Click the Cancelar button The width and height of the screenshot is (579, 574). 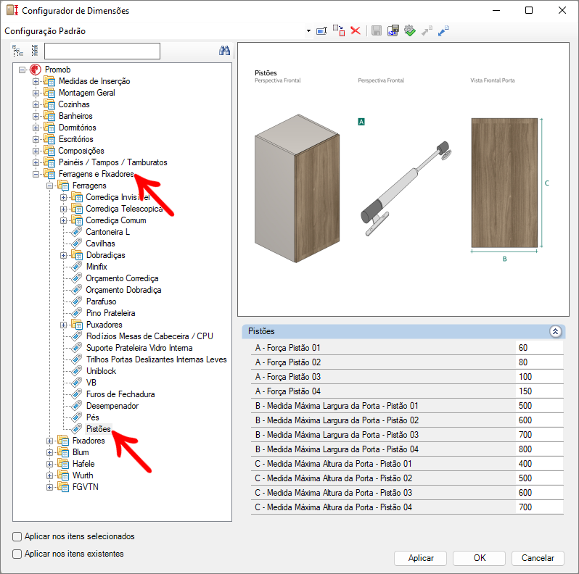538,558
